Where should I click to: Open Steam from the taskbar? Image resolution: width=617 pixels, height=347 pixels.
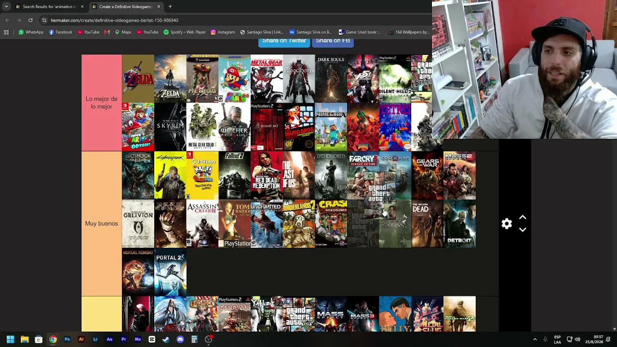click(x=166, y=339)
